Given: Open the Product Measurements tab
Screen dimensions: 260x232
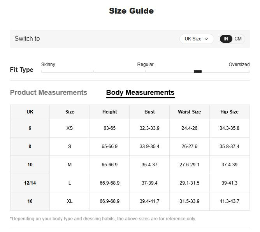Looking at the screenshot, I should point(49,92).
